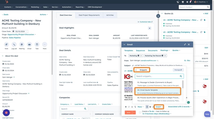Open Marketing menu dropdown
214x119 pixels.
pyautogui.click(x=35, y=7)
